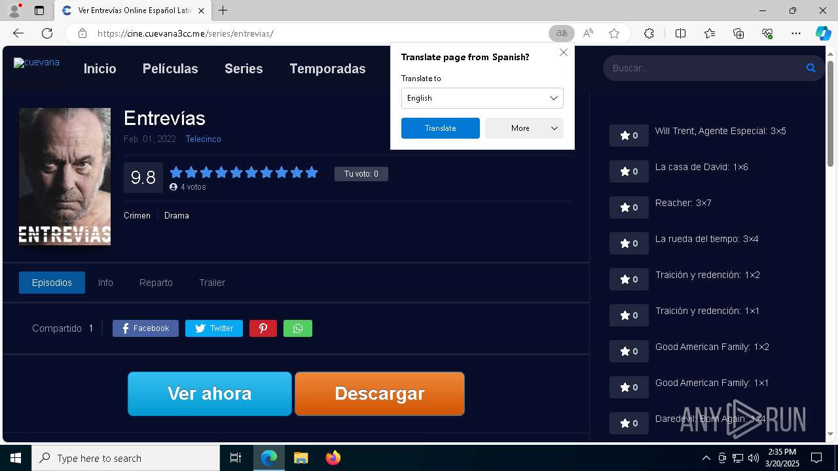
Task: Share on Twitter button
Action: 214,328
